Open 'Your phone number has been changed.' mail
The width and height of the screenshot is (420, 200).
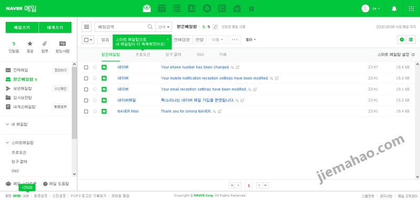195,68
